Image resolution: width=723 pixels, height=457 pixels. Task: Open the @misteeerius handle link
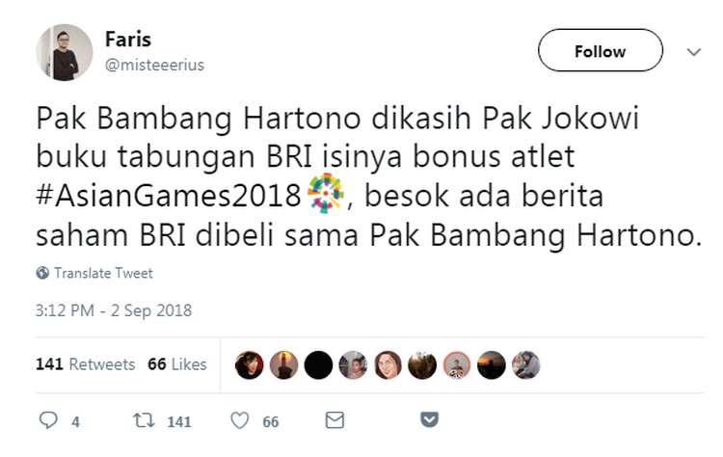154,65
